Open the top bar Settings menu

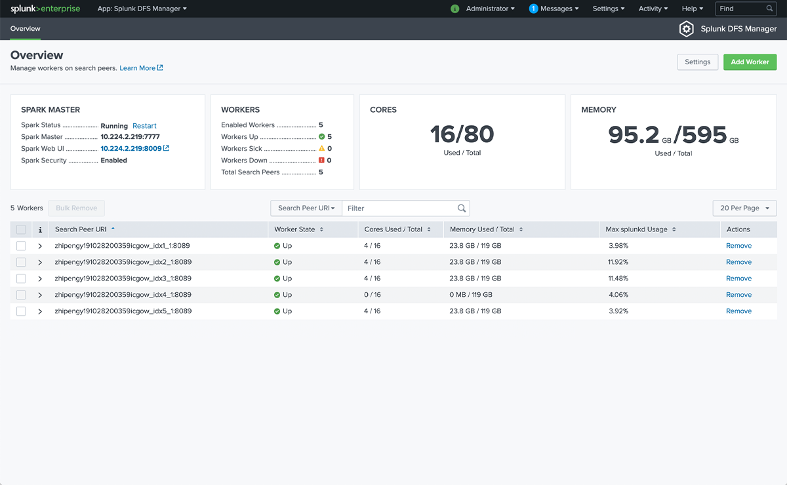[x=609, y=9]
